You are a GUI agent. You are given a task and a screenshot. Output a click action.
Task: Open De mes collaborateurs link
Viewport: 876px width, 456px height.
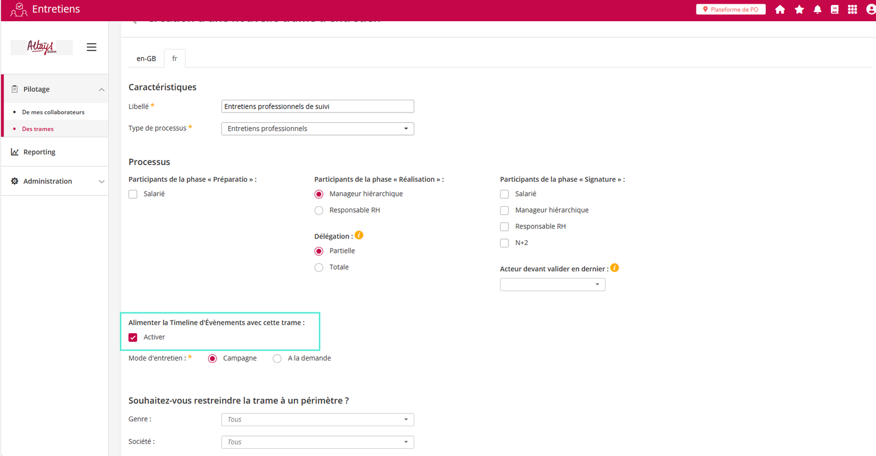(x=54, y=112)
